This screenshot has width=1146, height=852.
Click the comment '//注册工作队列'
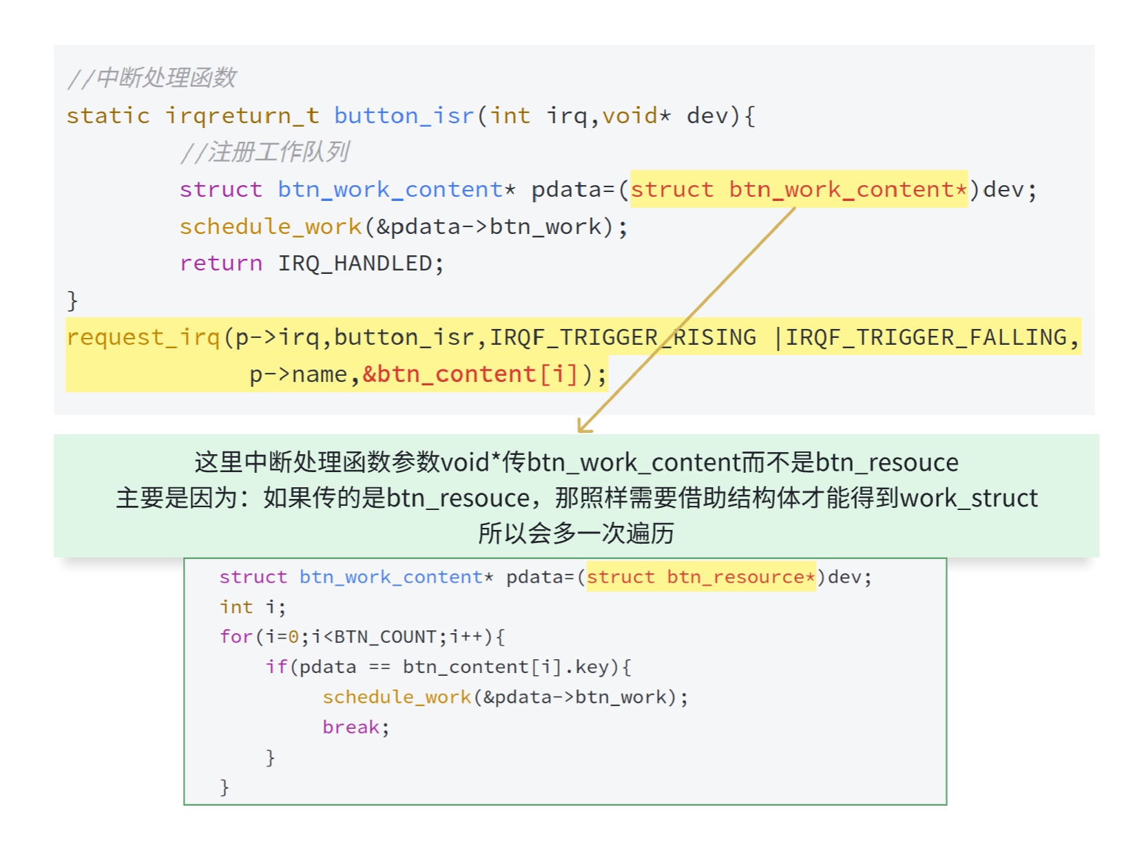pyautogui.click(x=264, y=152)
